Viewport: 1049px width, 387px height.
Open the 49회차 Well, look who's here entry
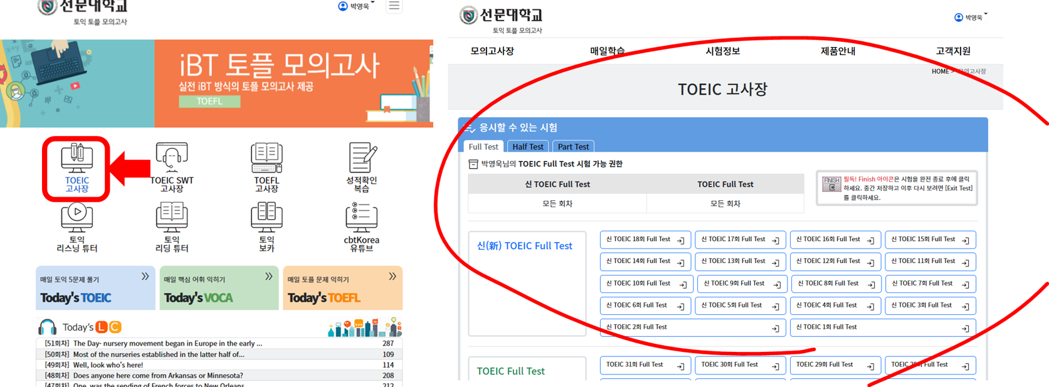(219, 364)
